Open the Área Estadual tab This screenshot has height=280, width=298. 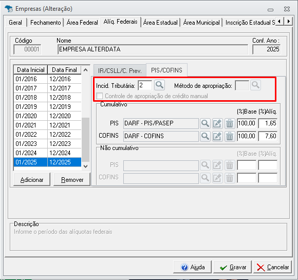coord(160,23)
